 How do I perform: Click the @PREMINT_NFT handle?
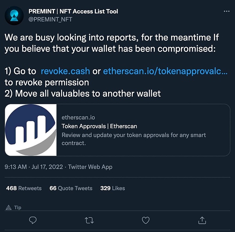tap(56, 19)
